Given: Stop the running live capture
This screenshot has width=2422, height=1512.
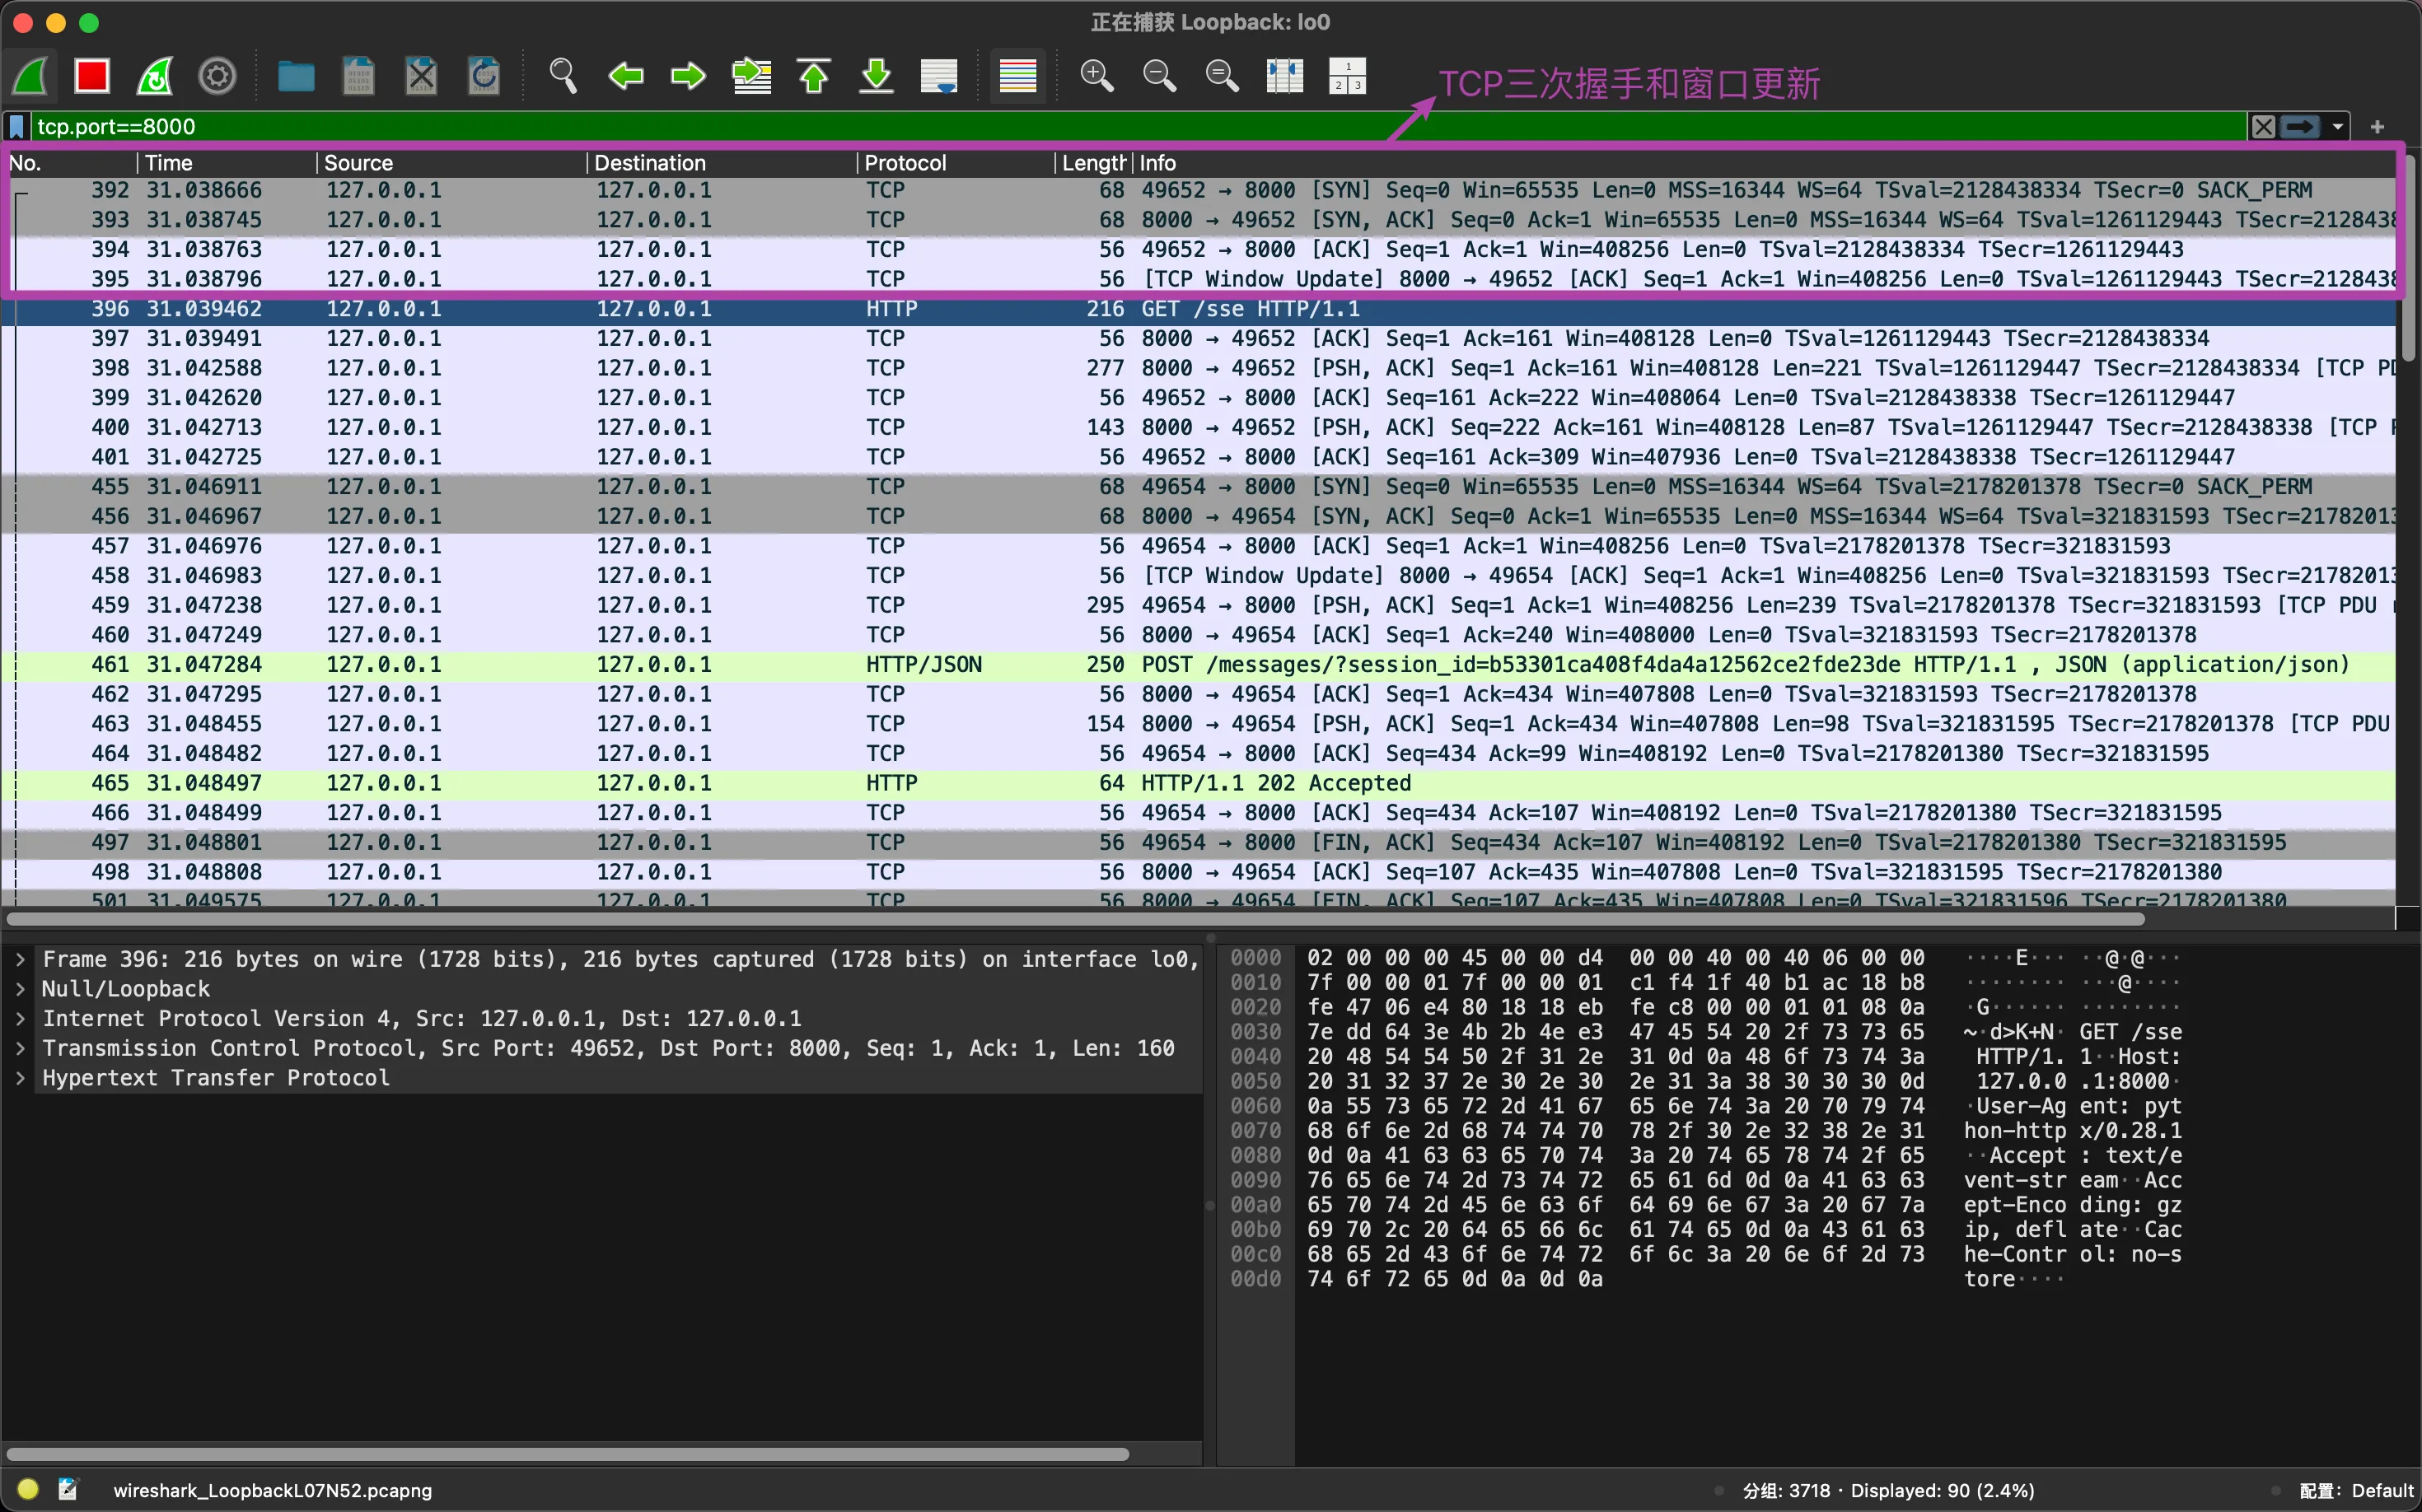Looking at the screenshot, I should [91, 75].
